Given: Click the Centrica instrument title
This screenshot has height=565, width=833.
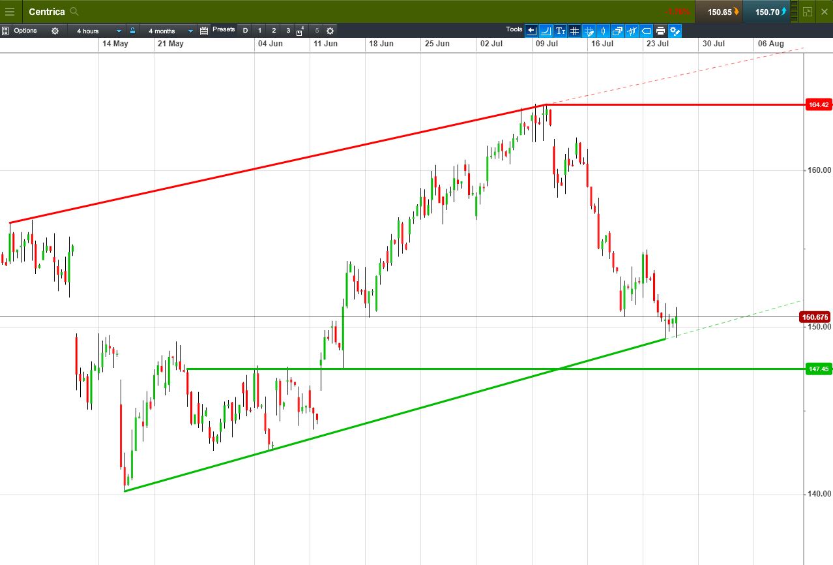Looking at the screenshot, I should (47, 12).
